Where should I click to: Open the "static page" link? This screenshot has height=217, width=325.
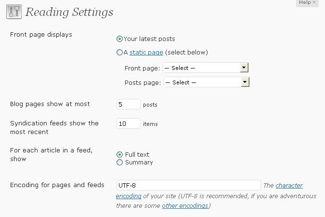click(146, 53)
